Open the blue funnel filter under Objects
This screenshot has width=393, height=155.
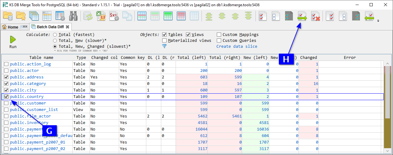164,46
